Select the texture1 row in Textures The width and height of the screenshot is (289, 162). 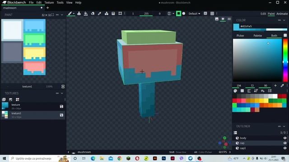(33, 115)
